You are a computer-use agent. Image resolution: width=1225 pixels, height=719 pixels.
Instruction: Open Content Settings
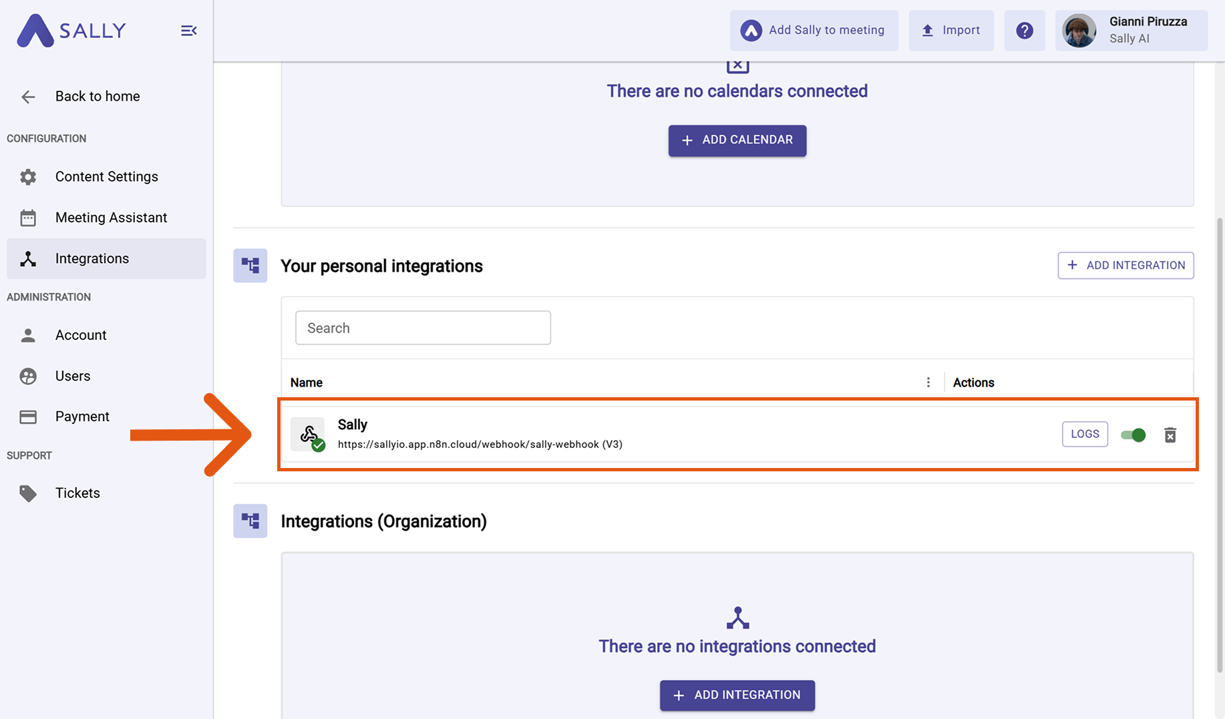106,177
